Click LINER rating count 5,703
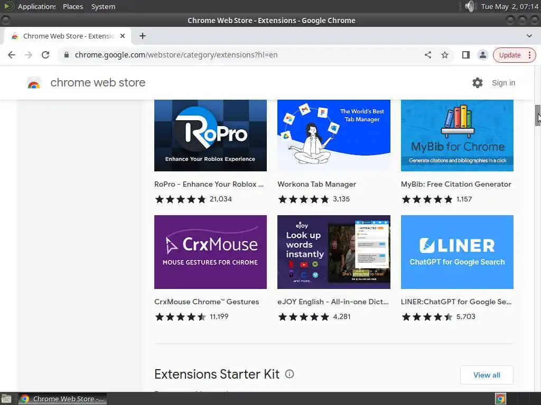 coord(466,316)
